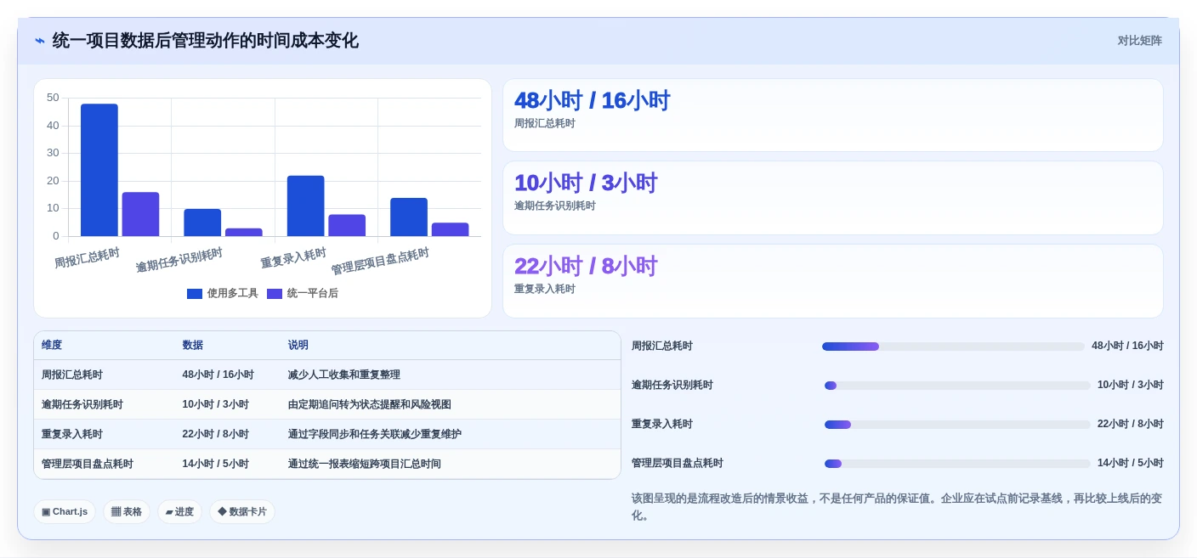The height and width of the screenshot is (558, 1197).
Task: Open the 22小时 / 8小时 data card
Action: pyautogui.click(x=832, y=281)
